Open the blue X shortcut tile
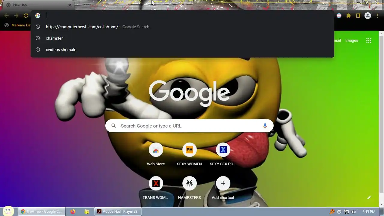Image resolution: width=384 pixels, height=216 pixels. pyautogui.click(x=223, y=155)
